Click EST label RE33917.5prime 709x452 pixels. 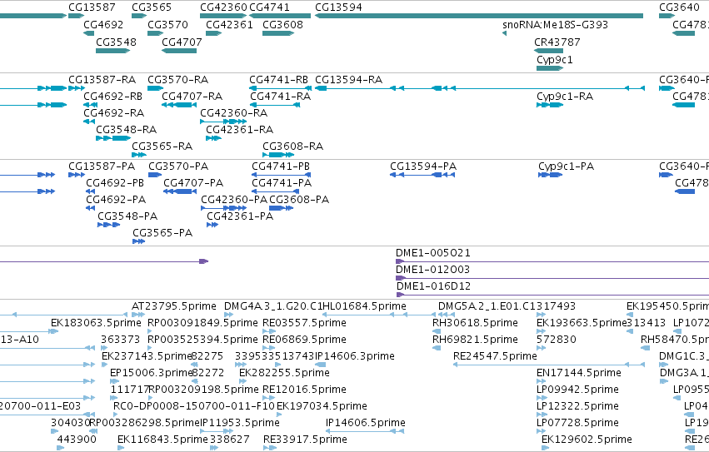coord(305,440)
